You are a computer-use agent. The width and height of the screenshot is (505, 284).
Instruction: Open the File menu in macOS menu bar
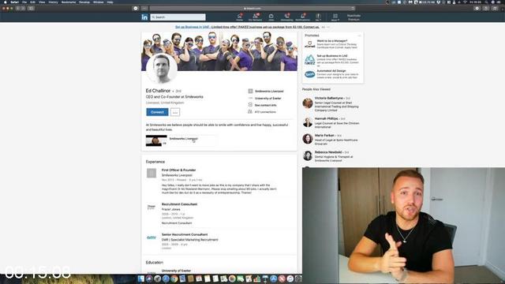(24, 2)
